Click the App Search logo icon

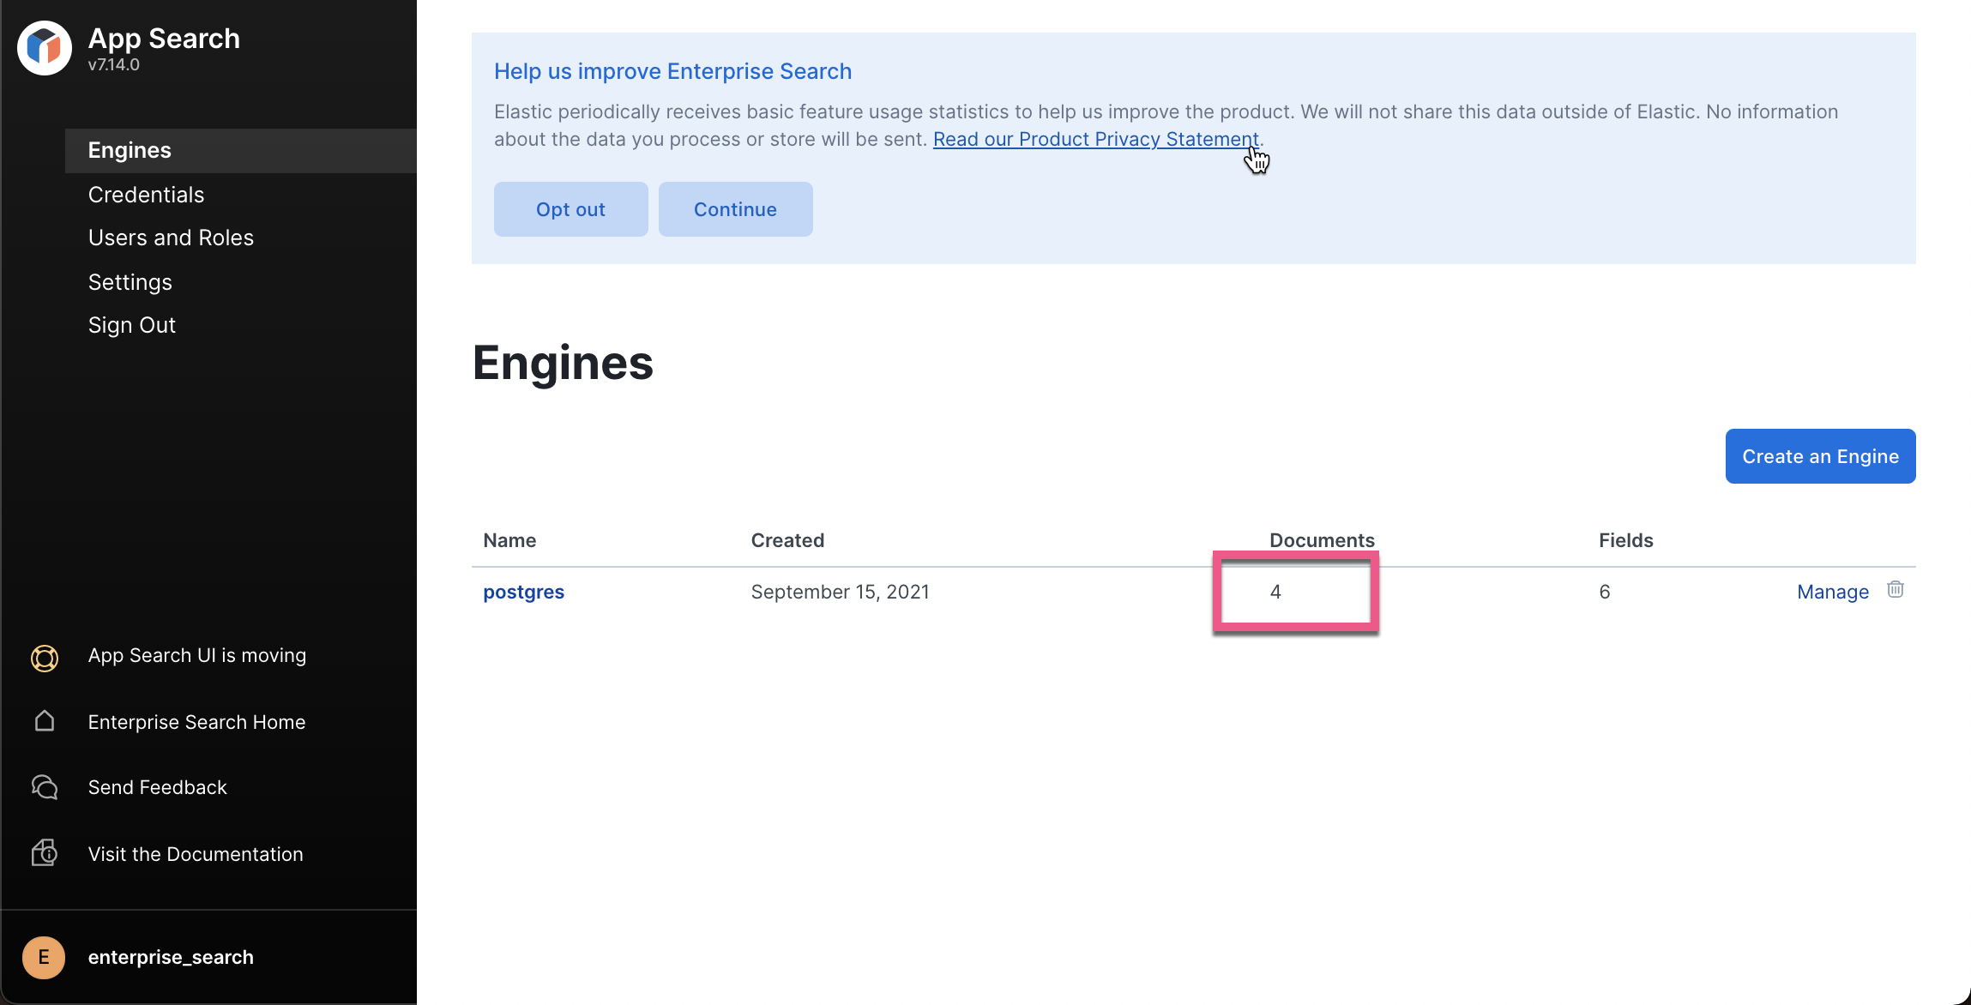point(45,48)
